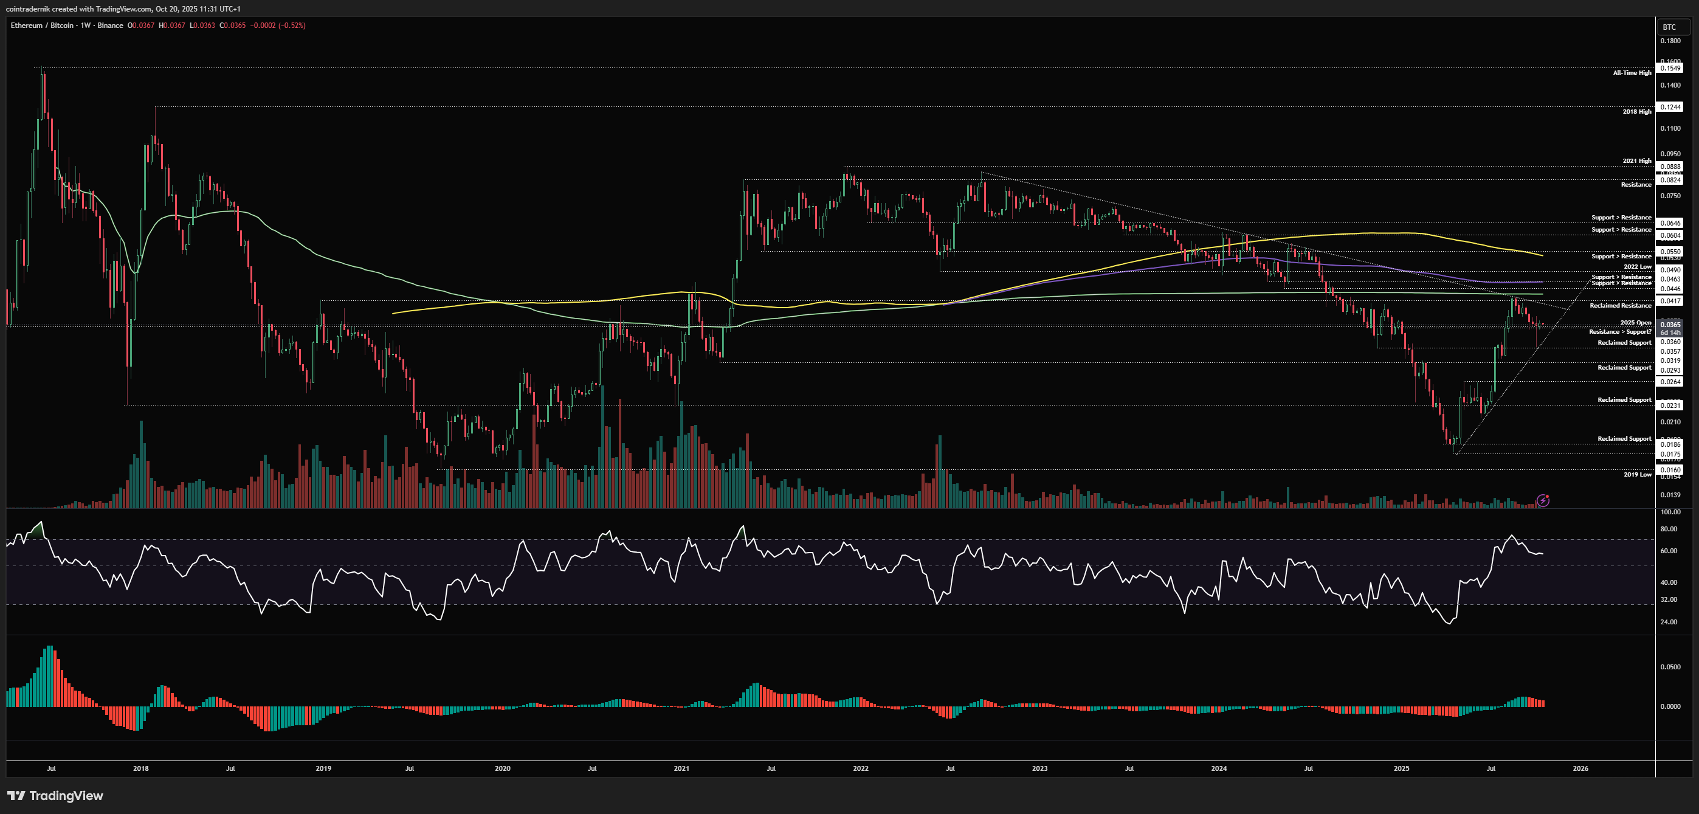The image size is (1699, 814).
Task: Click the 2018 High annotation text
Action: pos(1636,111)
